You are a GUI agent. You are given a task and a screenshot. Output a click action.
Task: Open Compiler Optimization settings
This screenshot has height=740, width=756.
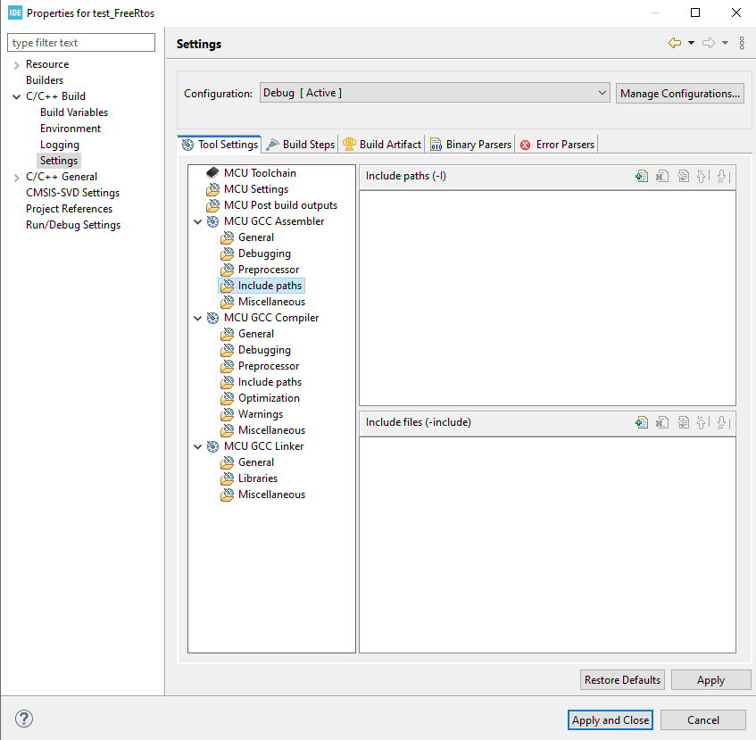pyautogui.click(x=261, y=398)
